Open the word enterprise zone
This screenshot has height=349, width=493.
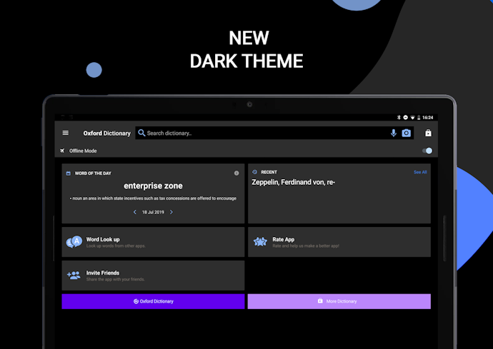(153, 186)
